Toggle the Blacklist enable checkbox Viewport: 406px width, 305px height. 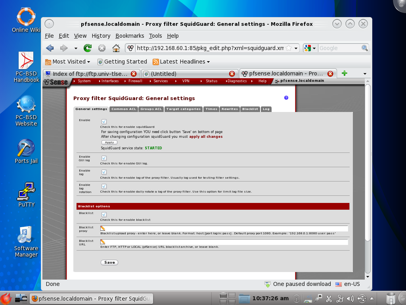[x=104, y=215]
